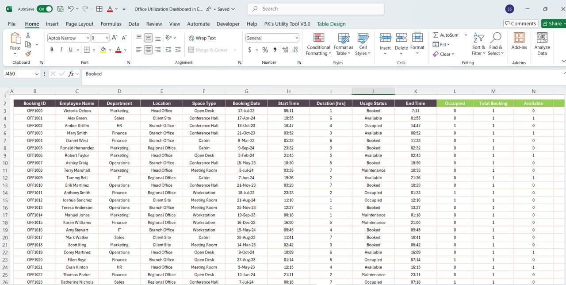Click the Save icon in title bar

(x=60, y=9)
